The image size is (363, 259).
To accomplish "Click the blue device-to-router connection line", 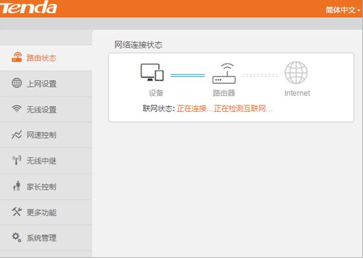I will pyautogui.click(x=188, y=75).
